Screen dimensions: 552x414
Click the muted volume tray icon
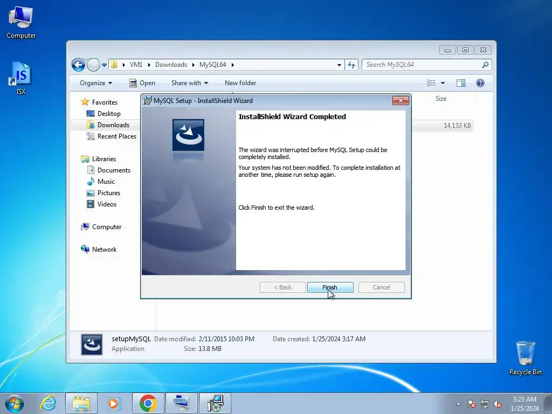coord(498,404)
